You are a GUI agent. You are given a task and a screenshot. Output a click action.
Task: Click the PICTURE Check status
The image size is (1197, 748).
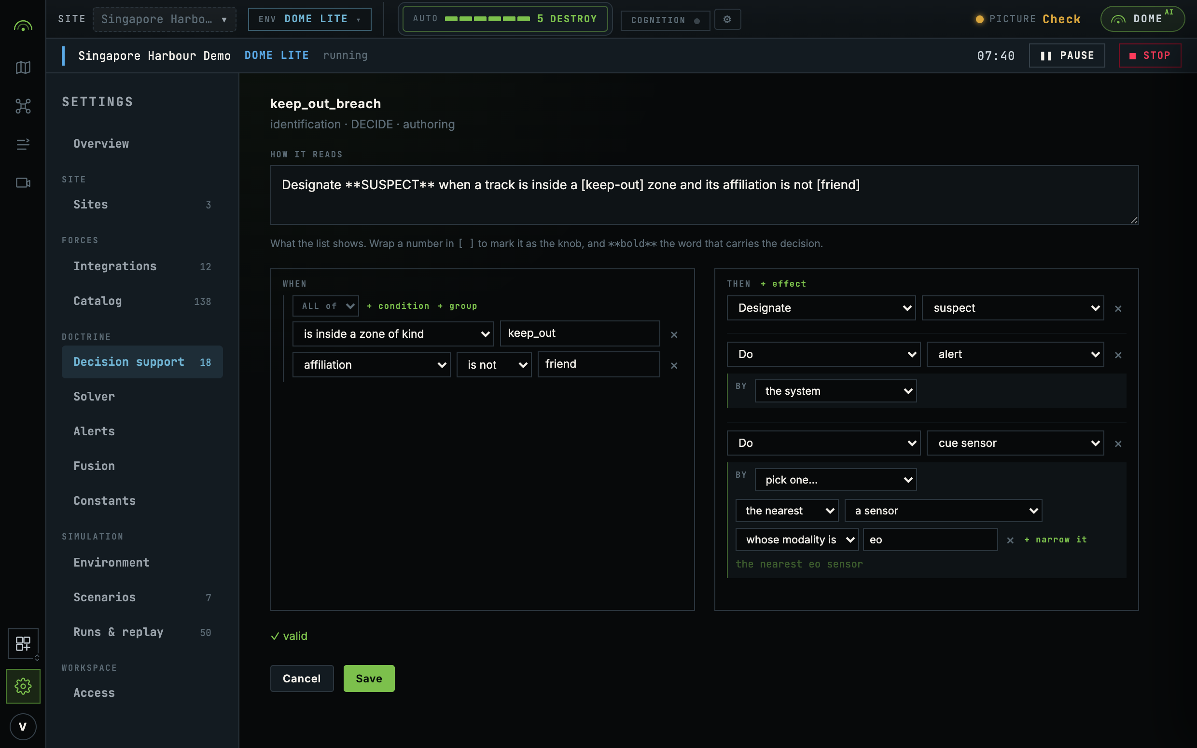pos(1028,19)
